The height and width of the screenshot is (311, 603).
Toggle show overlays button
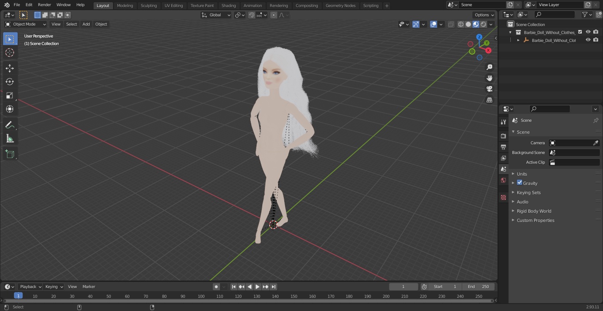(x=433, y=24)
